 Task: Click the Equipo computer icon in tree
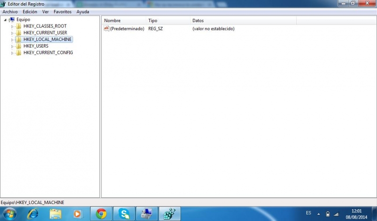11,20
